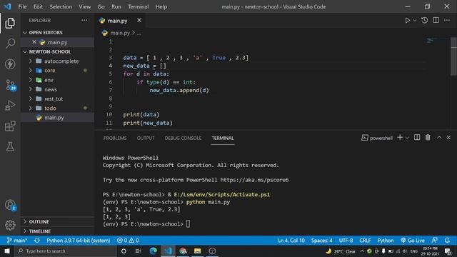457x257 pixels.
Task: Open notifications bell in status bar
Action: (447, 241)
